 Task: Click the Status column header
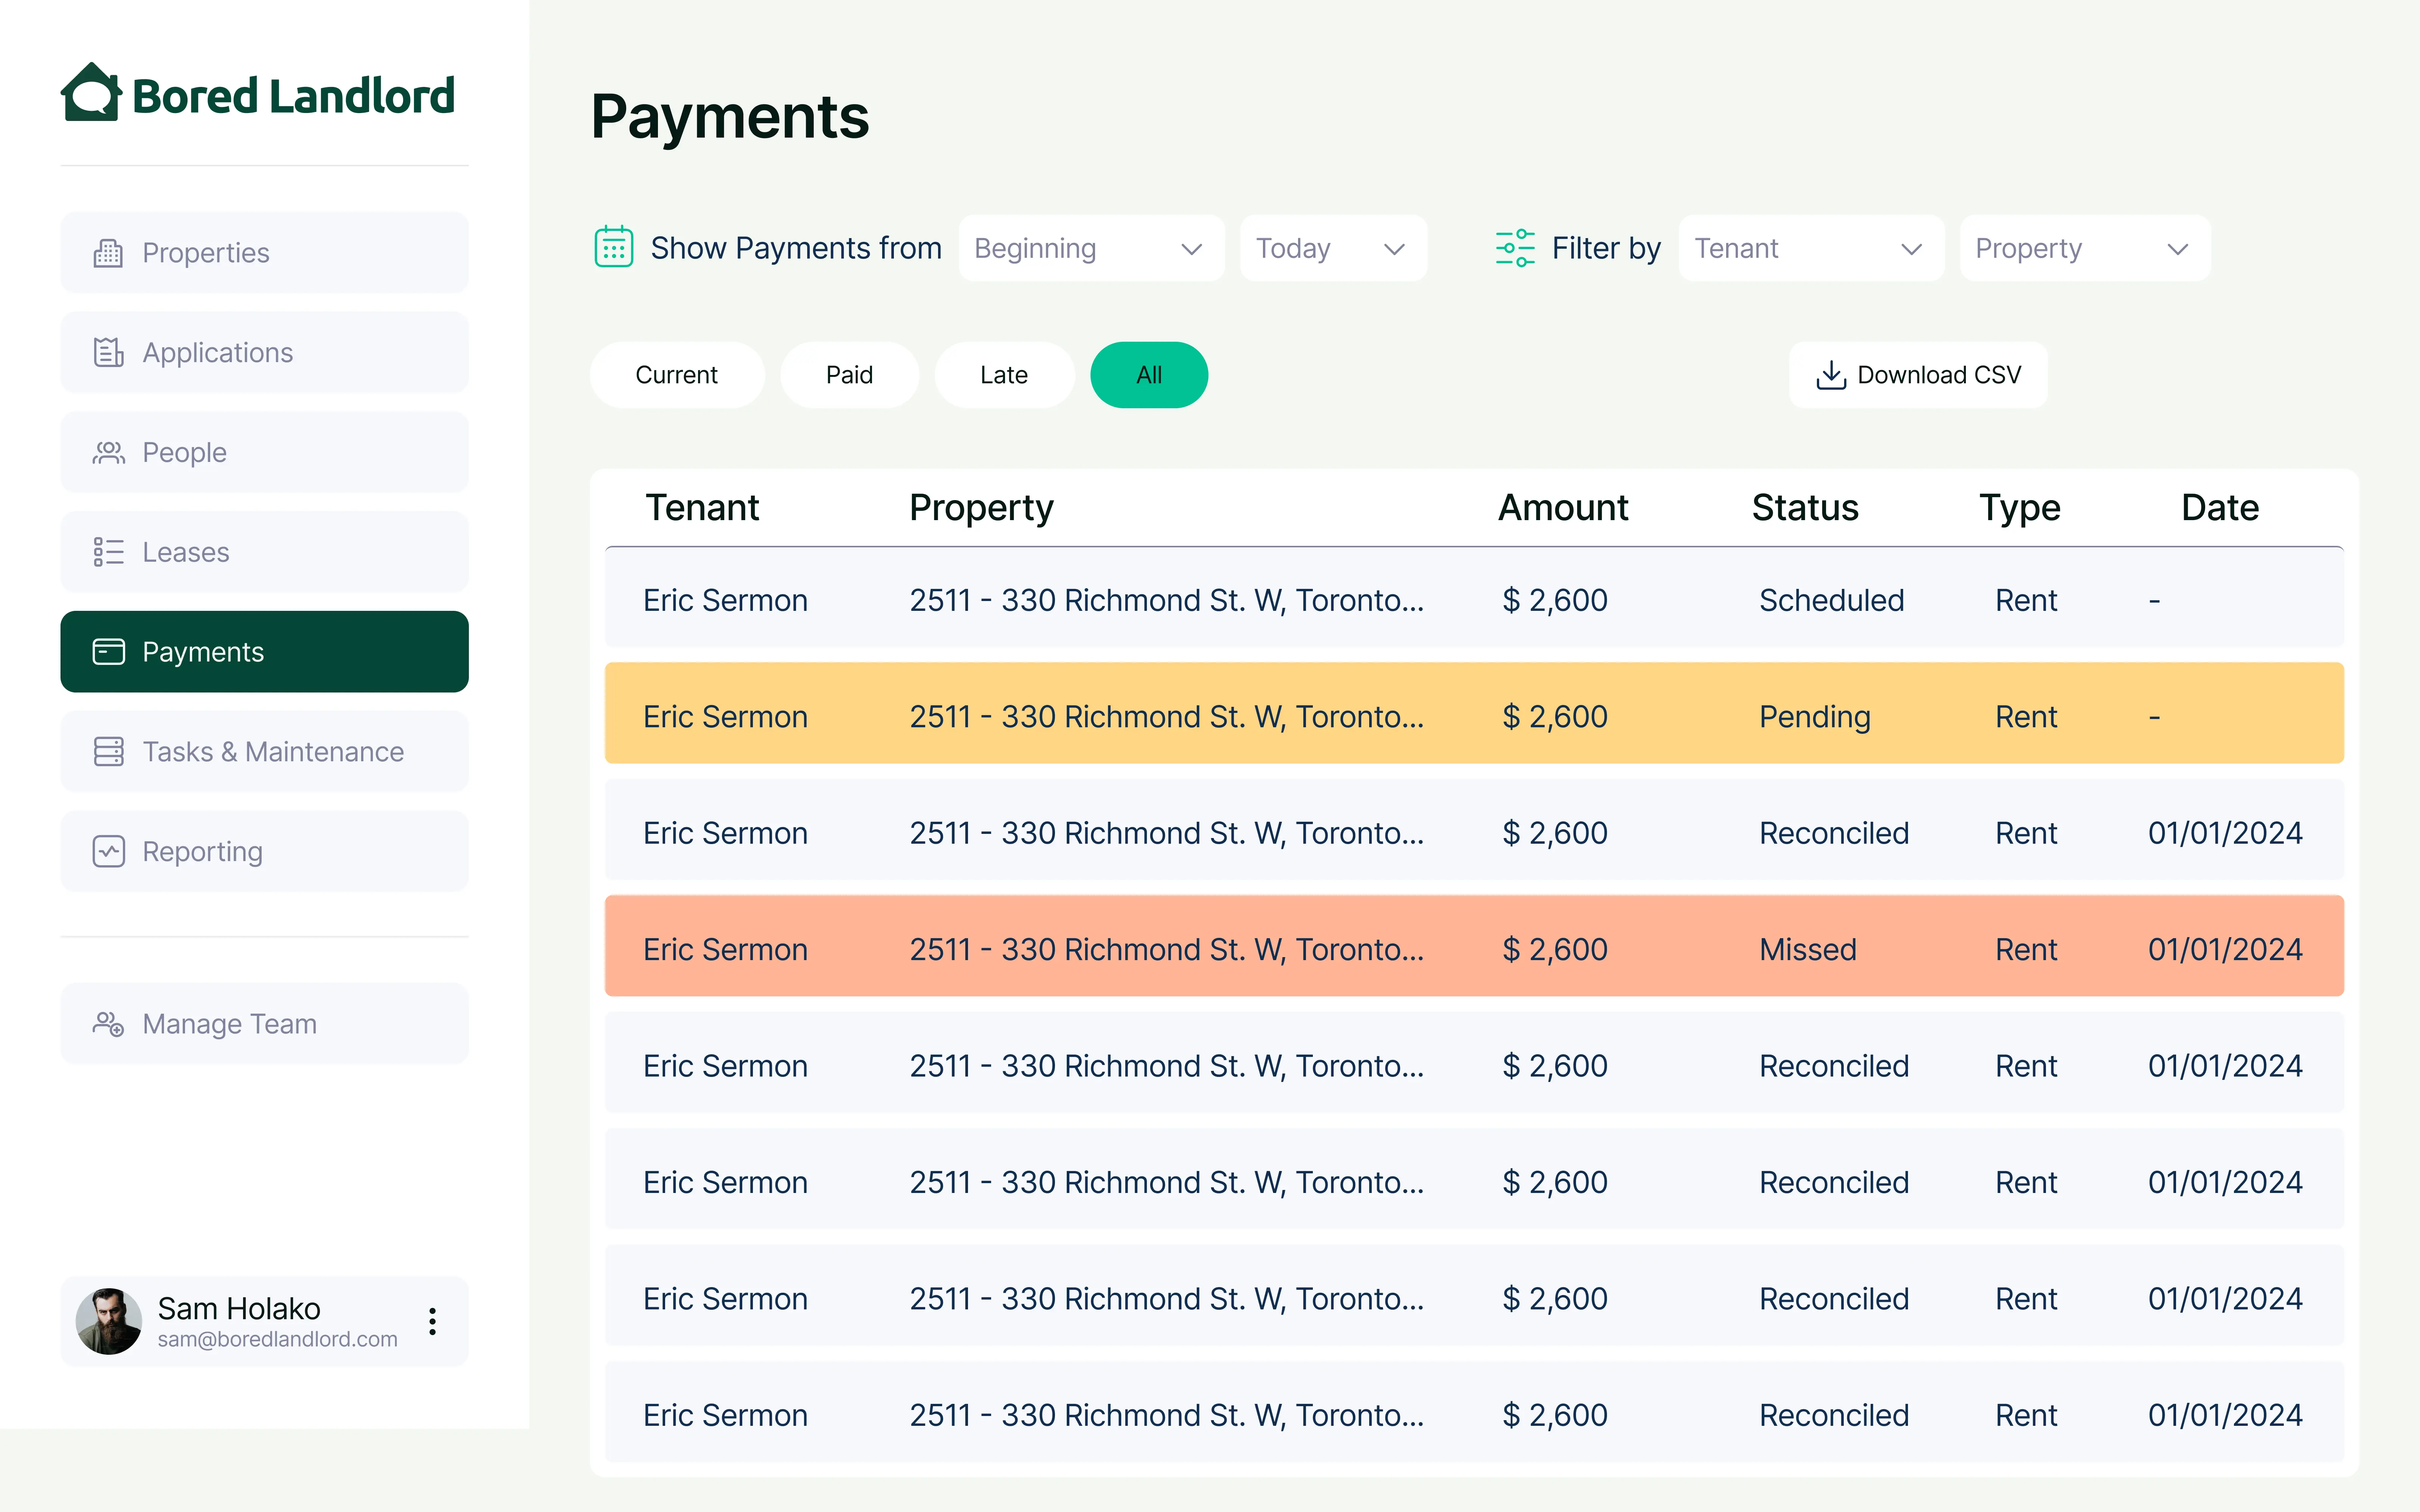click(1805, 508)
